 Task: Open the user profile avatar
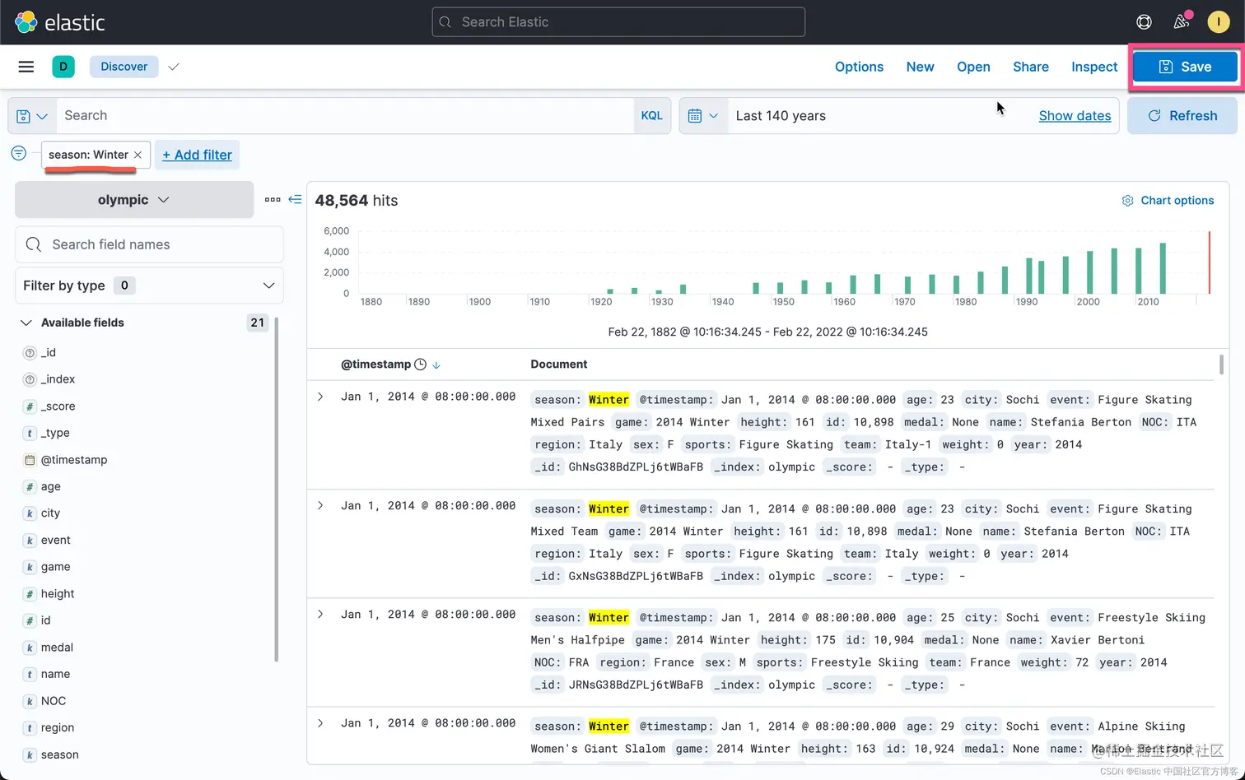[1219, 22]
